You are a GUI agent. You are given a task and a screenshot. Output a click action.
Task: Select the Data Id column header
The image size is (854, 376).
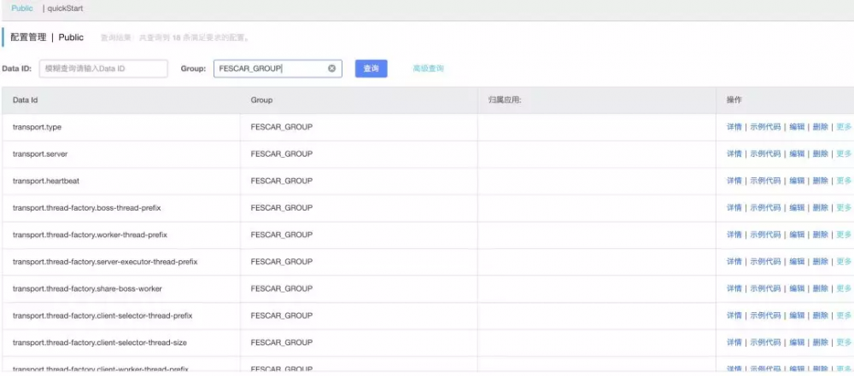click(25, 100)
